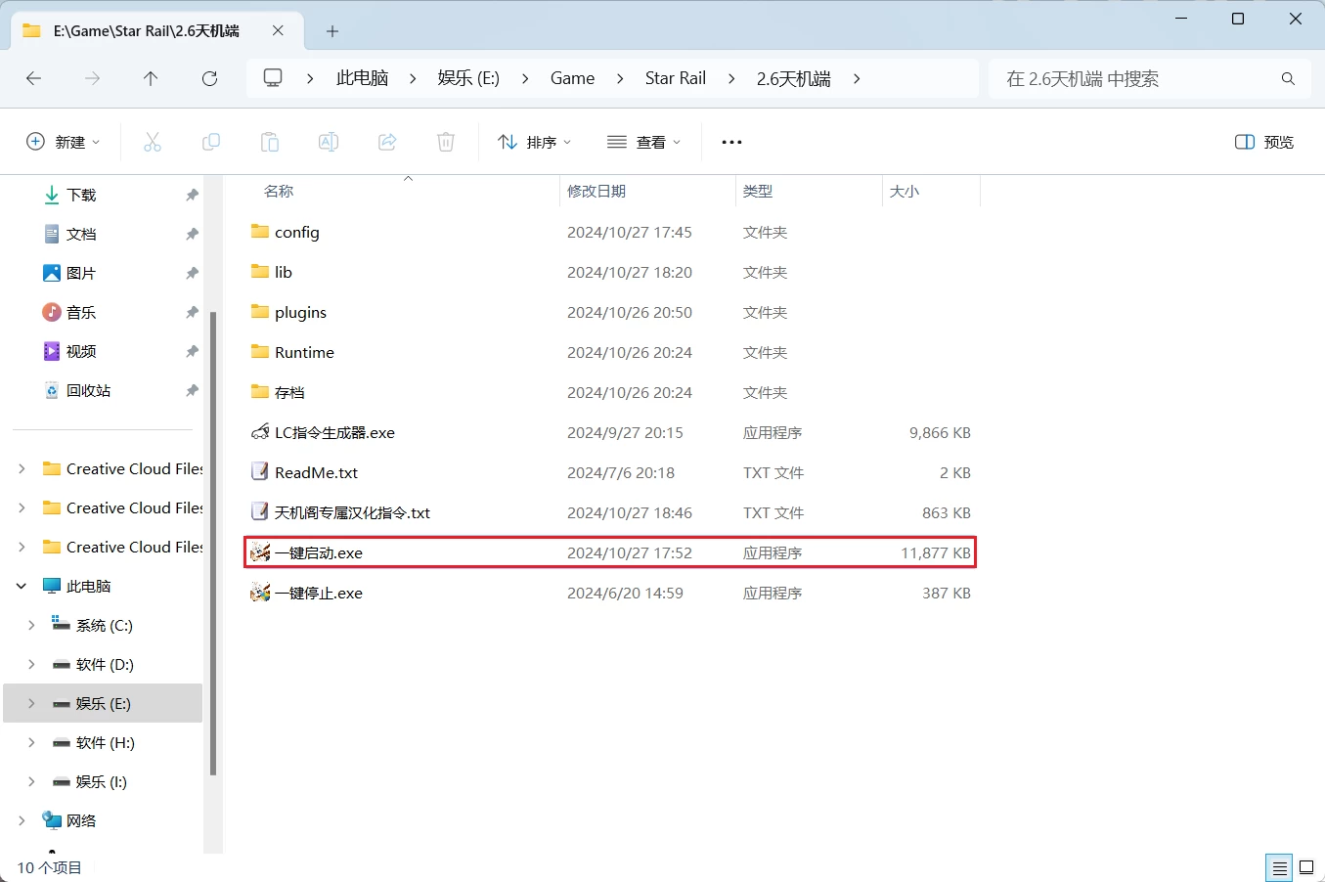The image size is (1325, 882).
Task: Click 此电脑 in the address bar
Action: pos(362,78)
